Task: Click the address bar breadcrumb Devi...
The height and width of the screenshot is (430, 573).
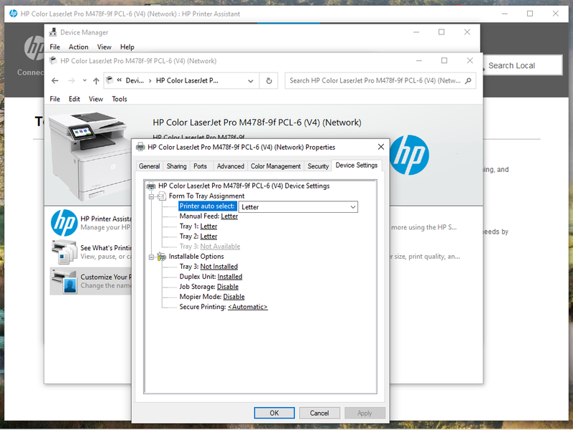Action: 135,81
